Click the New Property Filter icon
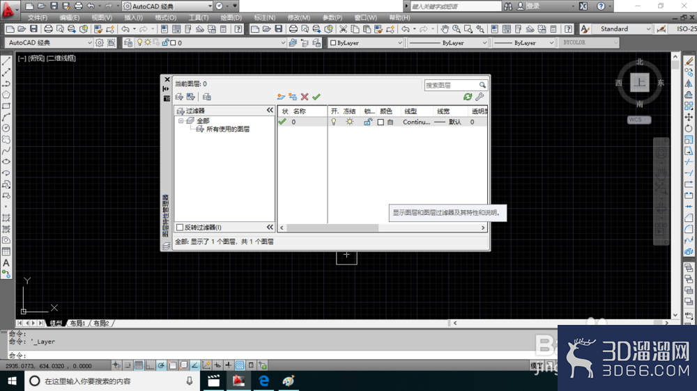The height and width of the screenshot is (391, 697). click(x=179, y=97)
